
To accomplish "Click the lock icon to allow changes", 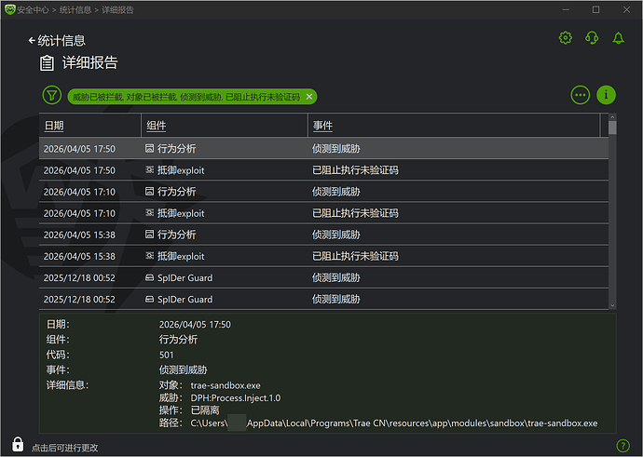I will (x=17, y=445).
